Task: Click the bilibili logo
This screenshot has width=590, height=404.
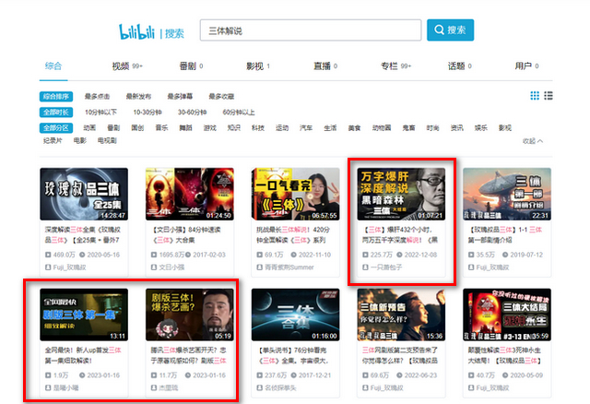Action: [136, 31]
